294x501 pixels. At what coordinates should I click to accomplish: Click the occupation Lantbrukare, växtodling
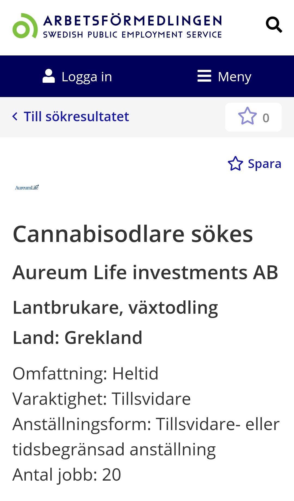pos(115,308)
